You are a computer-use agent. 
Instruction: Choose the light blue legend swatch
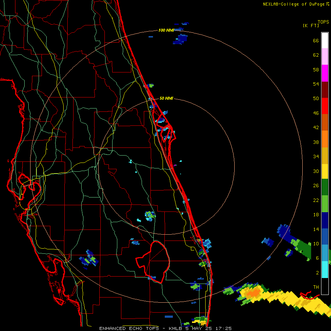325,253
